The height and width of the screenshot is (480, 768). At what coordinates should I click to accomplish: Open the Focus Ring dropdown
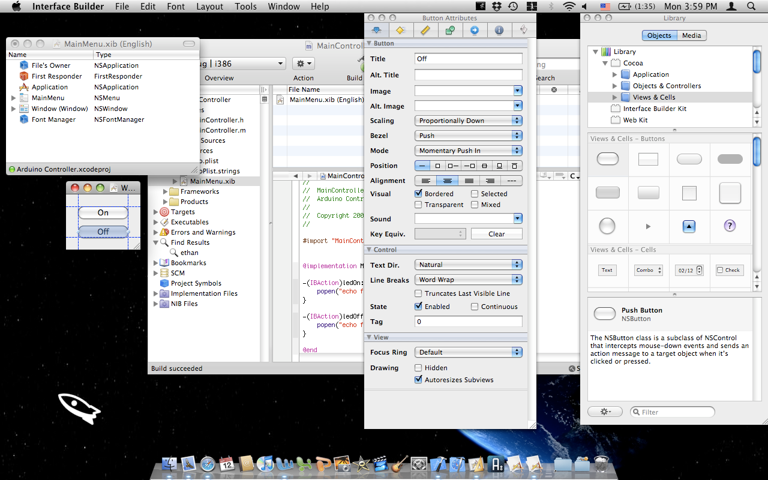click(x=469, y=352)
